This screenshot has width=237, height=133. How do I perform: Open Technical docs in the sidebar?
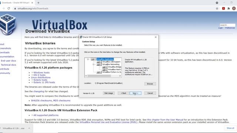click(x=9, y=65)
